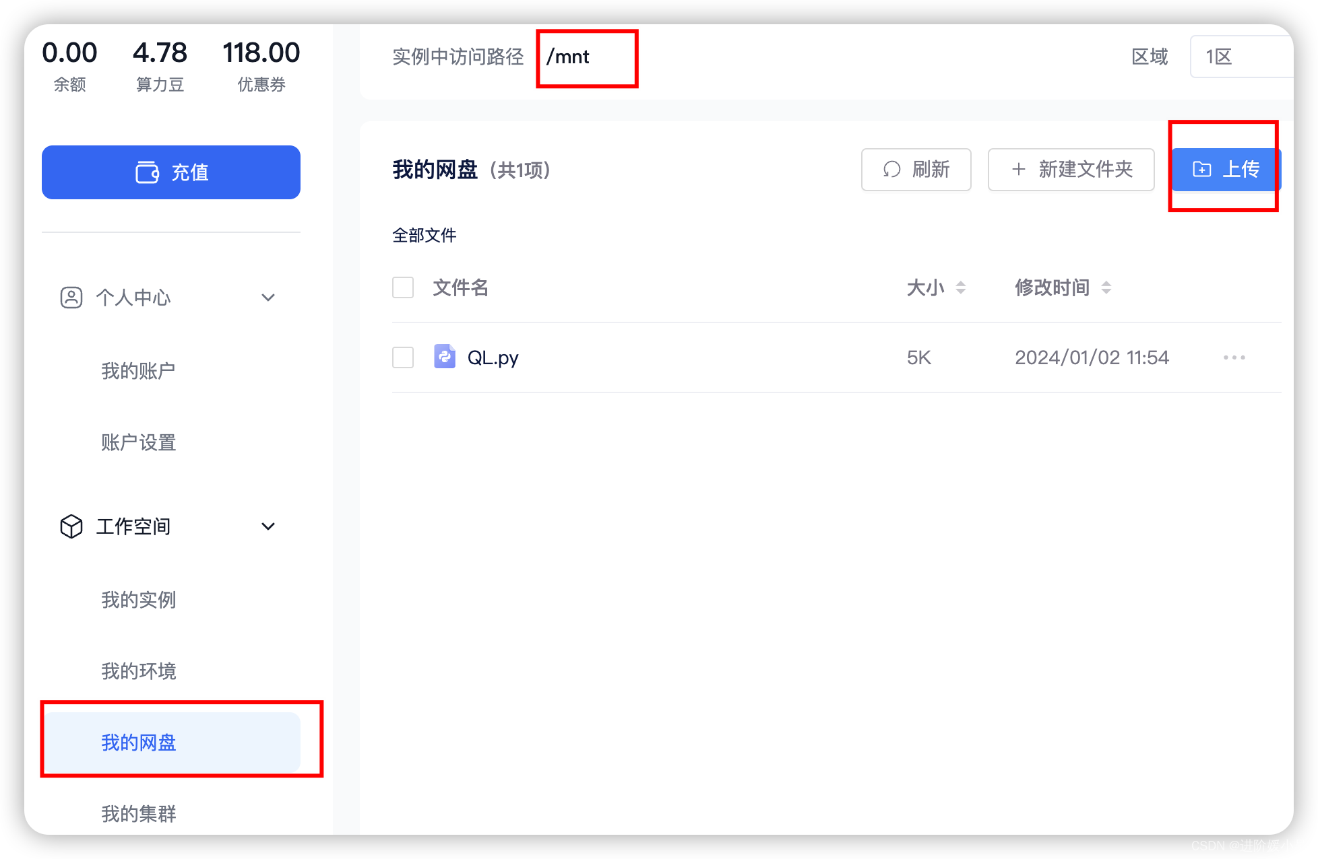Click the upload folder icon
Screen dimensions: 1318x859
point(1202,170)
